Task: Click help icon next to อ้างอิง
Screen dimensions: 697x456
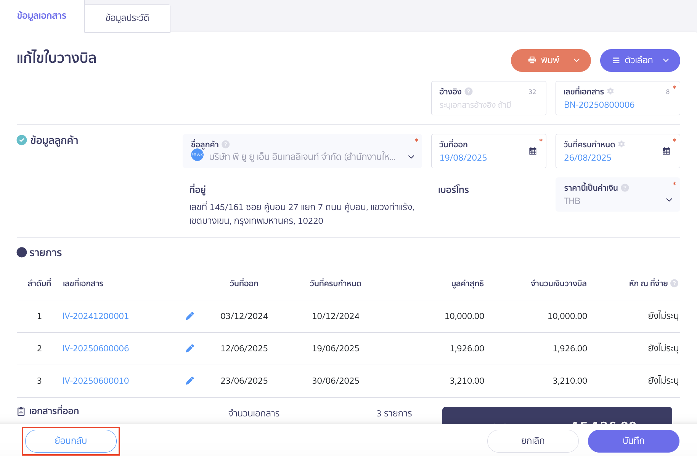Action: [x=469, y=91]
